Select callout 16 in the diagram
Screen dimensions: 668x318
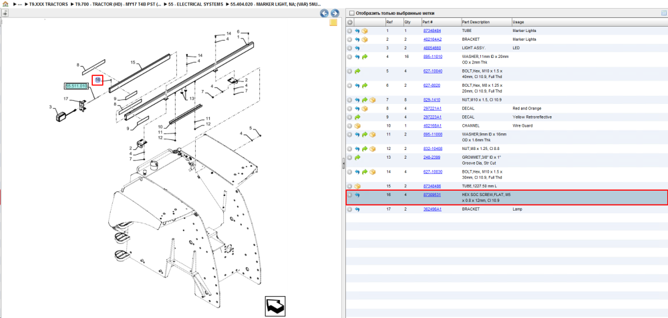point(98,79)
